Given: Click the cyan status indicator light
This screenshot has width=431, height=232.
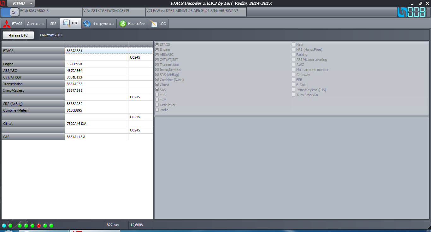Looking at the screenshot, I should 4,225.
